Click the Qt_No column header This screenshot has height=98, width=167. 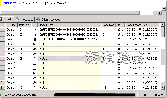pos(11,25)
